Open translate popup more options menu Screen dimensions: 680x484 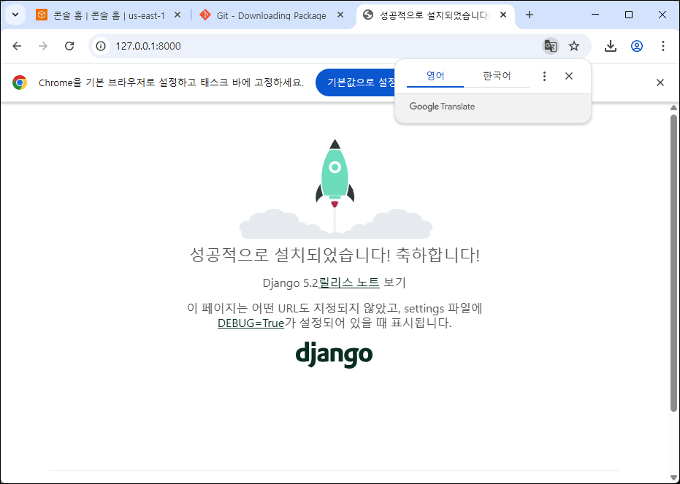(x=544, y=76)
